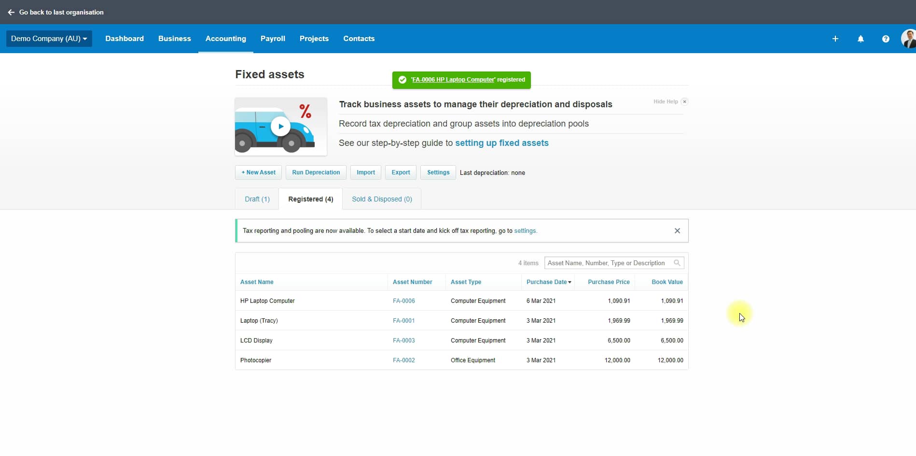
Task: Click the New Asset button
Action: [x=258, y=172]
